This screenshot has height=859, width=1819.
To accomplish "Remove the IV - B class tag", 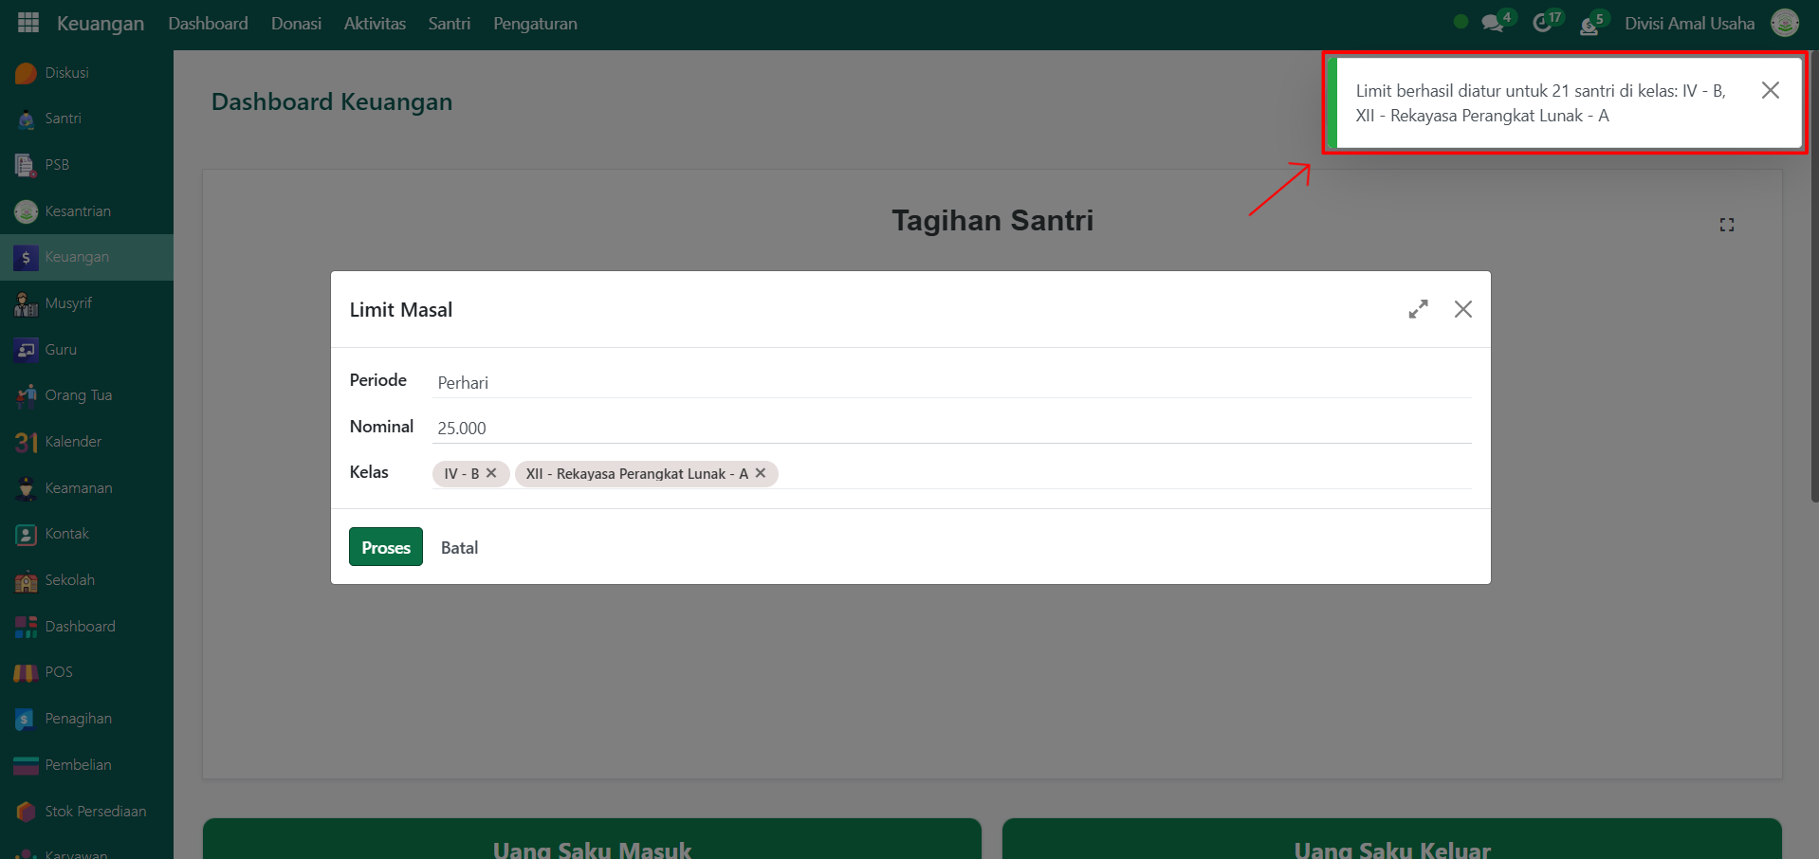I will [491, 473].
